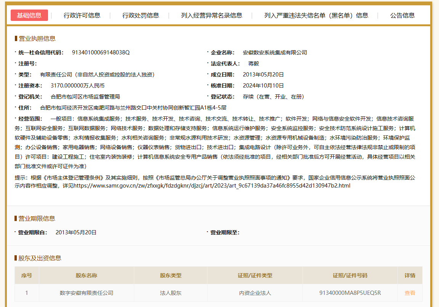Click business term start date beside 营业期限自
Image resolution: width=439 pixels, height=307 pixels.
(76, 232)
